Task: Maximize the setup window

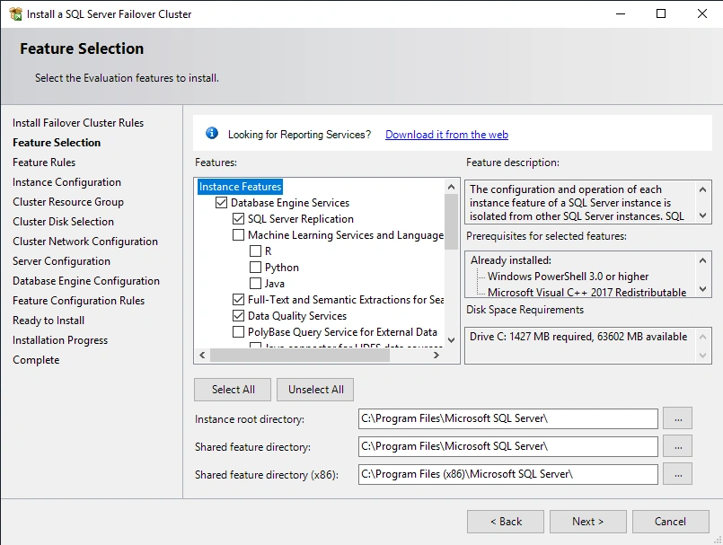Action: point(661,13)
